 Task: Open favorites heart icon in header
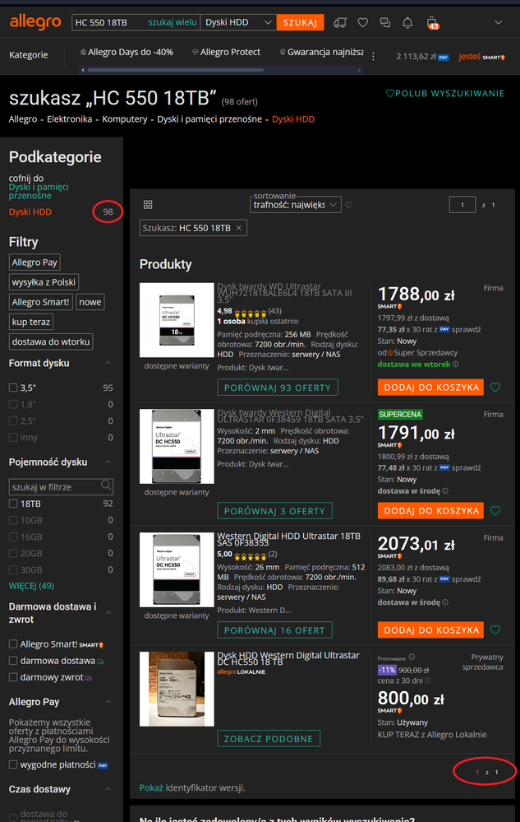pyautogui.click(x=363, y=22)
